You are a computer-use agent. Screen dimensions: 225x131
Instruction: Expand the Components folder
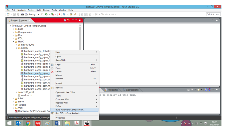13,32
